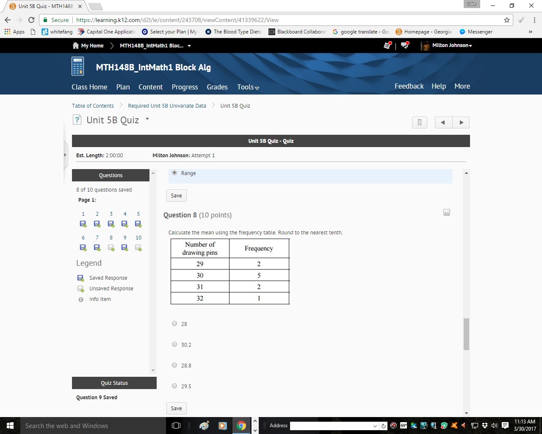Open the Chrome three-dot menu

pos(534,20)
